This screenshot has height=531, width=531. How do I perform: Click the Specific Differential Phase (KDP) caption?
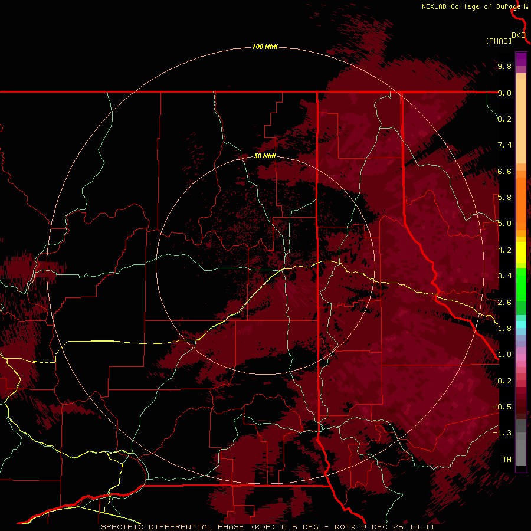click(267, 527)
